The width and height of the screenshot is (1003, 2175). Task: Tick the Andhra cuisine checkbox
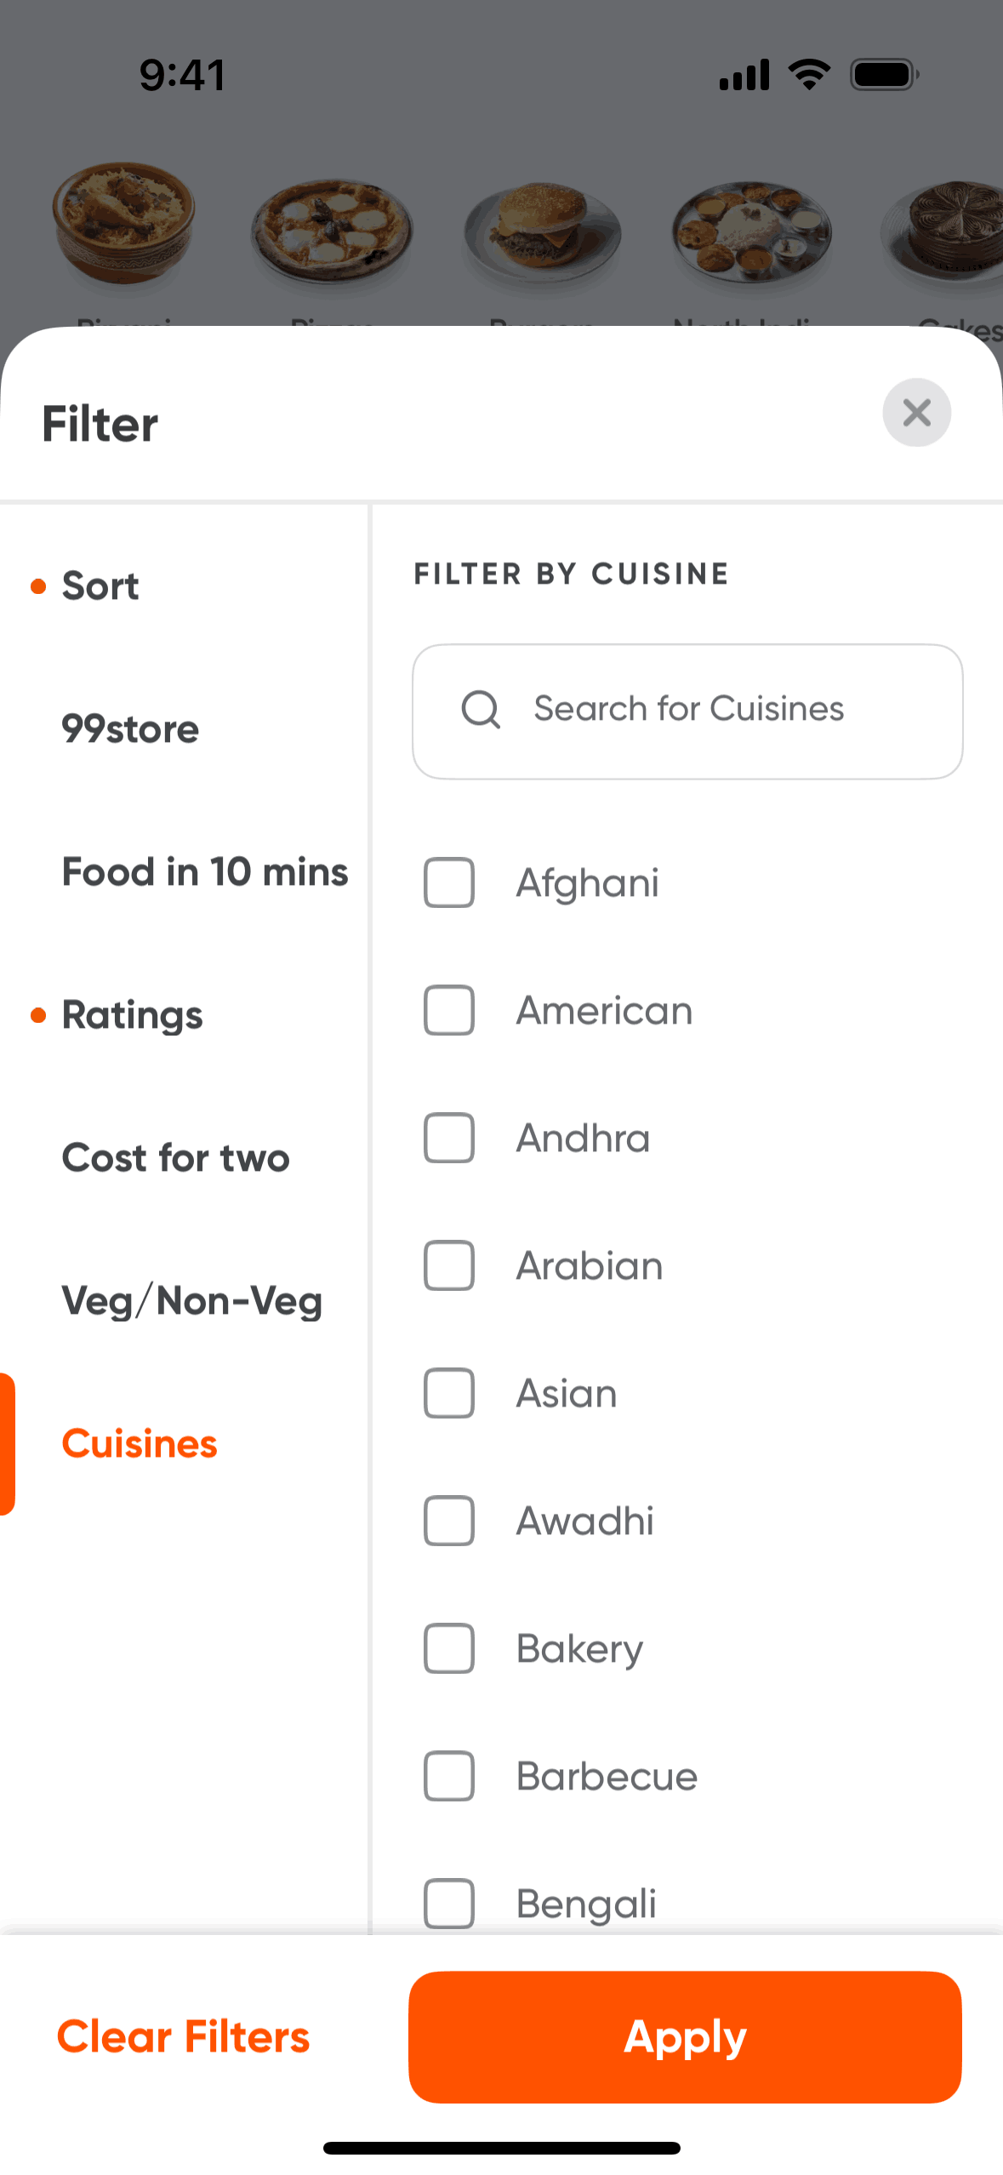(x=449, y=1138)
